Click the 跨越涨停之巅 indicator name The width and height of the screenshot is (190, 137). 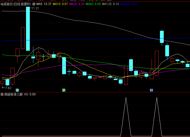click(x=13, y=94)
